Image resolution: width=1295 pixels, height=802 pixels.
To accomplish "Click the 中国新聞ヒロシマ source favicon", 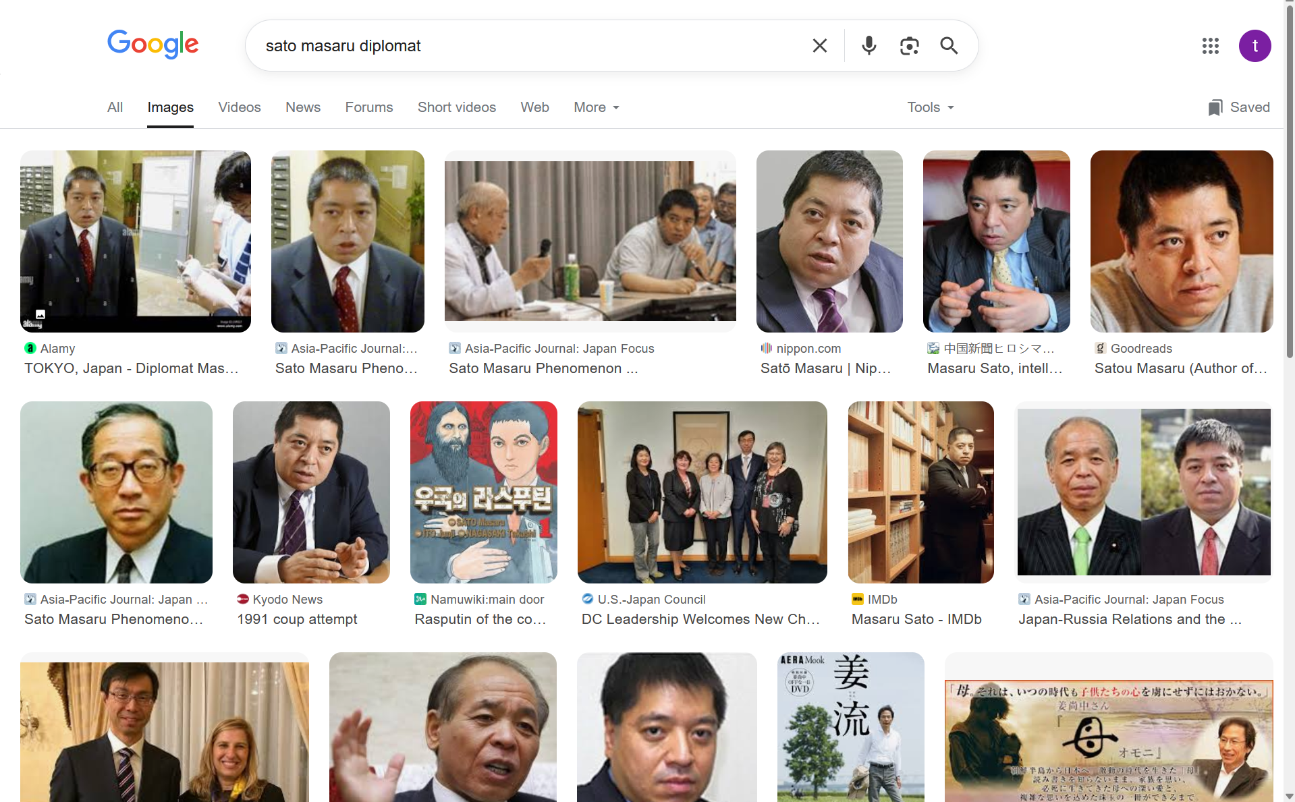I will click(933, 349).
